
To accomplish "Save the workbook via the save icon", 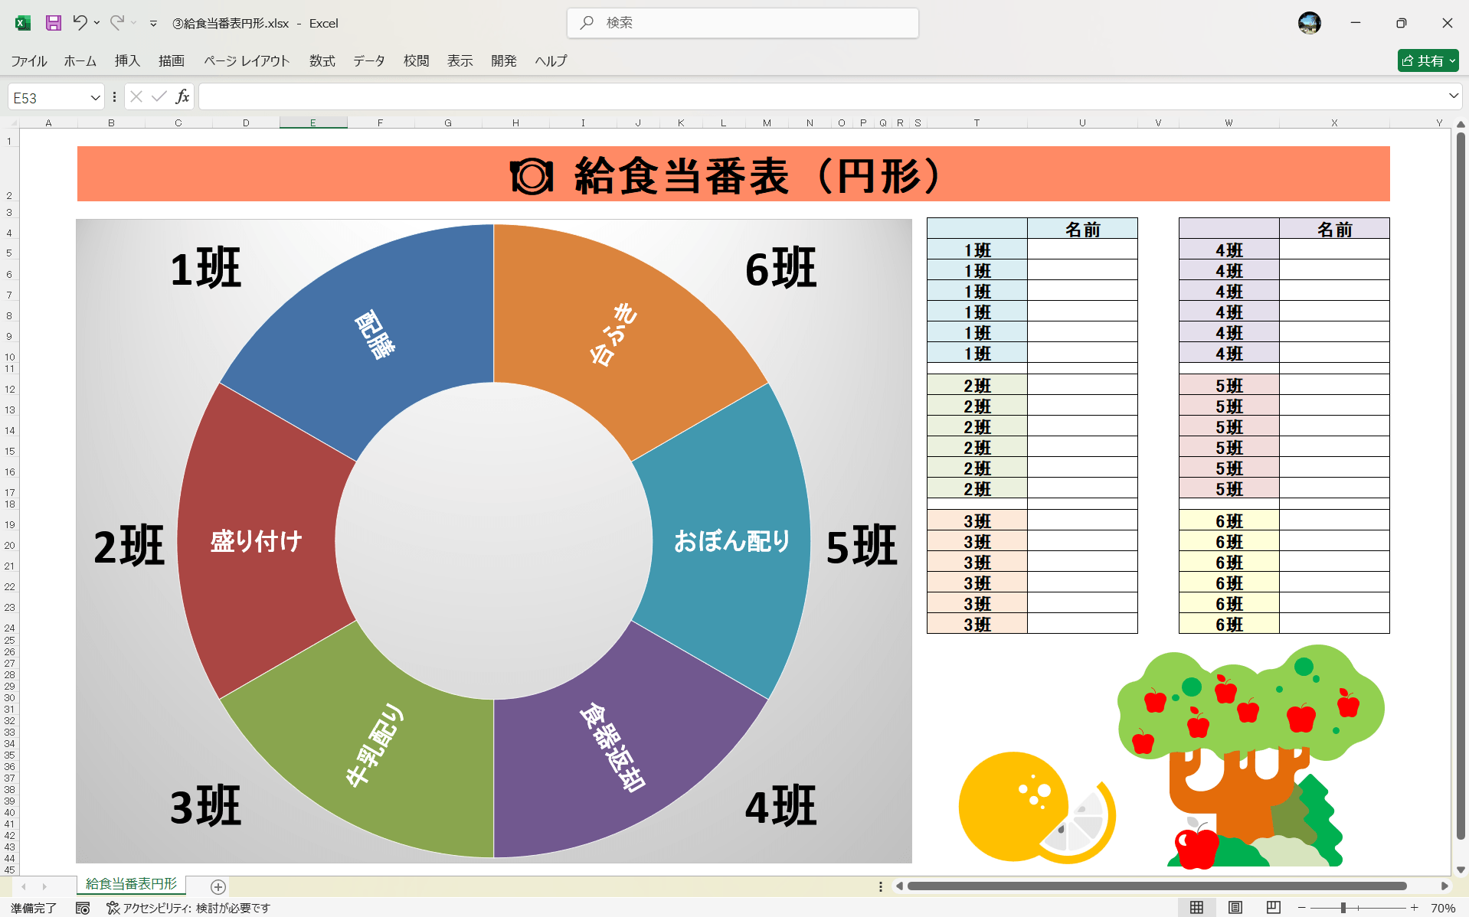I will tap(53, 23).
